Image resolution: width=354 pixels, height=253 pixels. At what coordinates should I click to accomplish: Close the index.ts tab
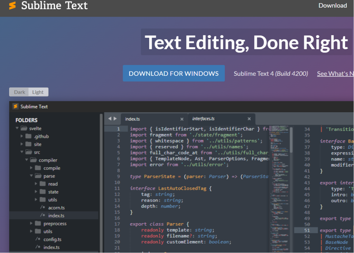tap(182, 119)
